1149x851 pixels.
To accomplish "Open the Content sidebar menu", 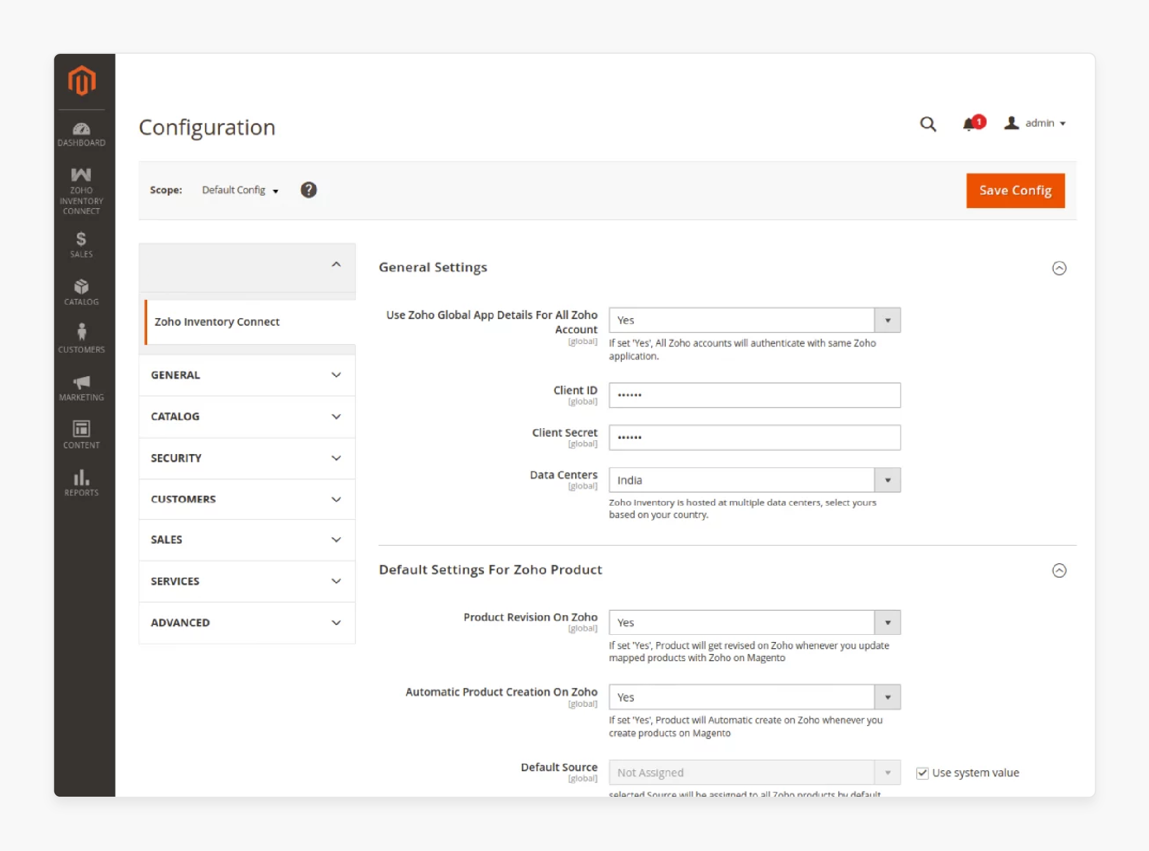I will pos(81,435).
